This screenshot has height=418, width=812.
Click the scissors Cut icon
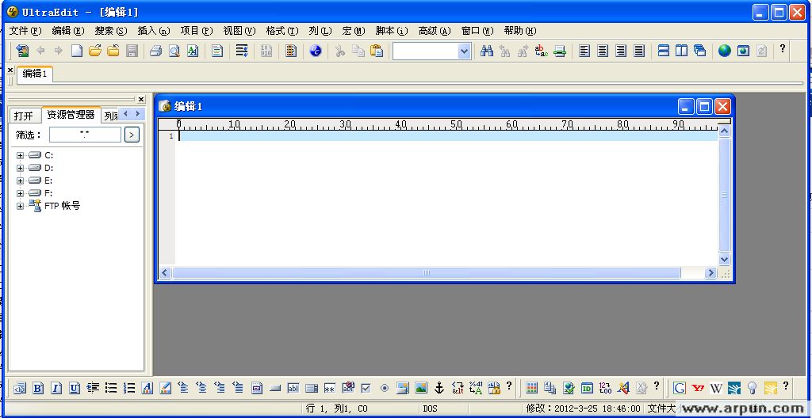pyautogui.click(x=339, y=51)
